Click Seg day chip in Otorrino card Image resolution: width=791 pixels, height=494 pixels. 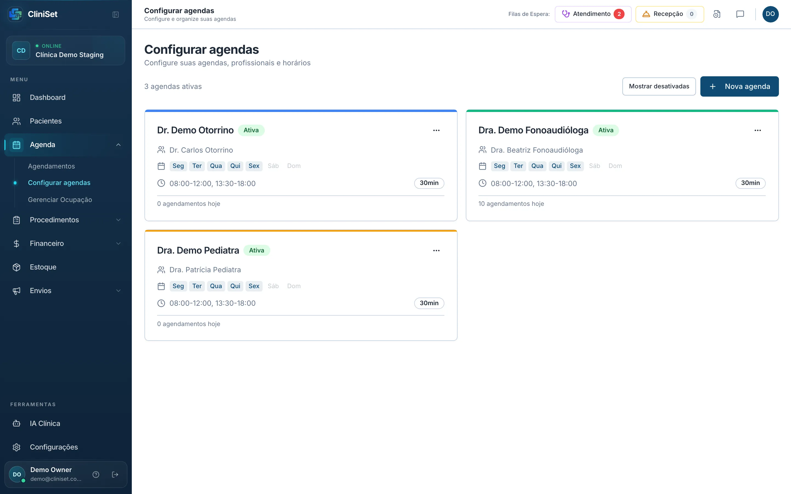click(178, 166)
